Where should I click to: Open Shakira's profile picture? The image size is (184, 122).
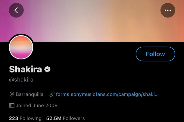(x=21, y=47)
